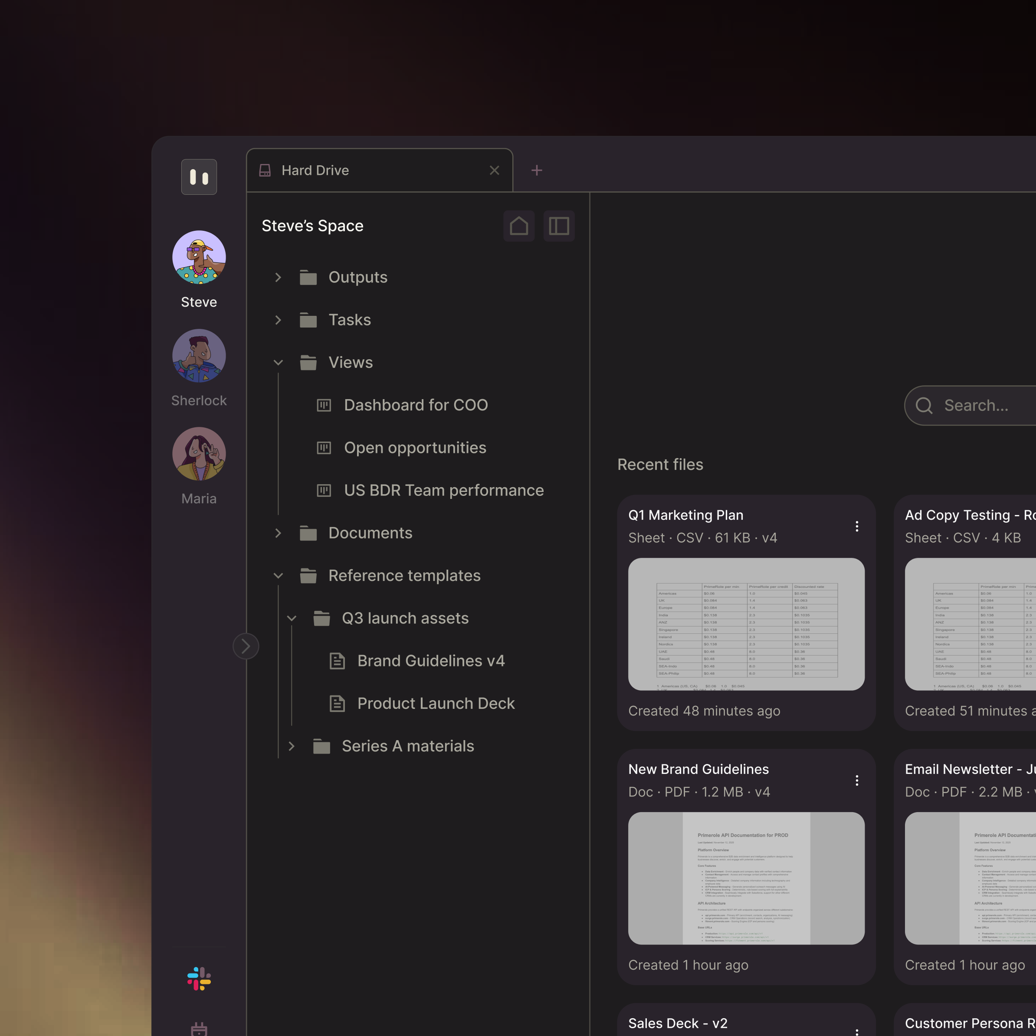Select Steve's avatar
This screenshot has height=1036, width=1036.
click(x=199, y=257)
